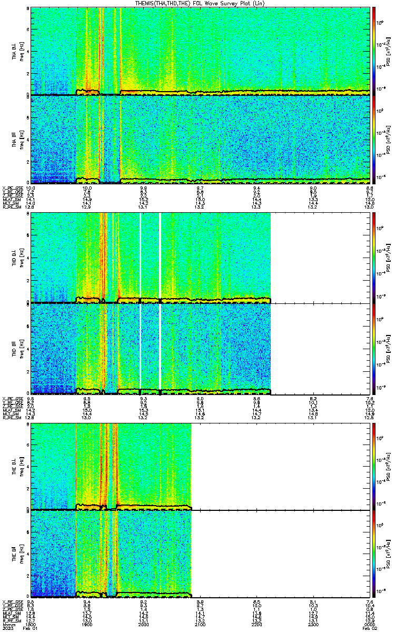
Task: Select the THA B-parallel spectrogram panel
Action: click(x=200, y=139)
